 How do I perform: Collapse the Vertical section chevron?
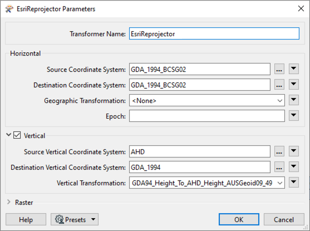tap(8, 135)
